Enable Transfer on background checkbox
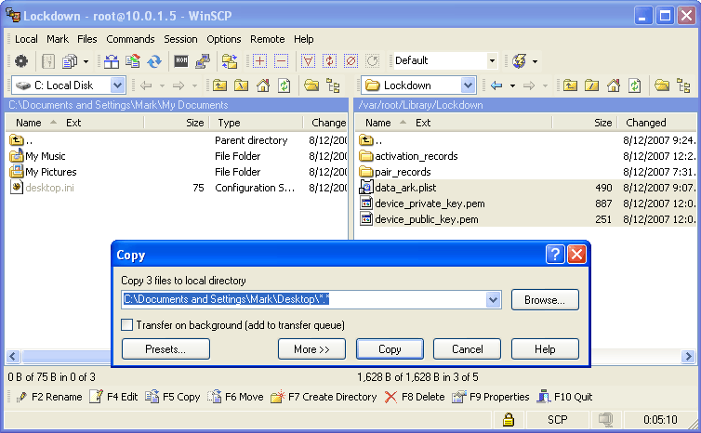 tap(127, 325)
